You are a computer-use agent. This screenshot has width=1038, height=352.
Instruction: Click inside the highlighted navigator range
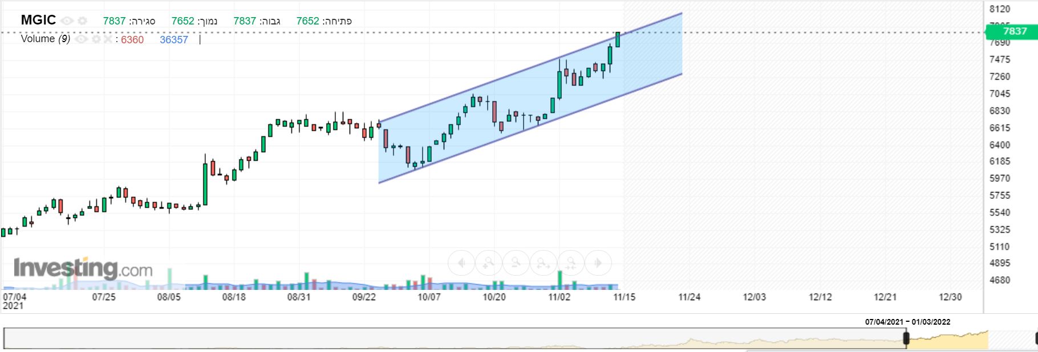(x=947, y=339)
